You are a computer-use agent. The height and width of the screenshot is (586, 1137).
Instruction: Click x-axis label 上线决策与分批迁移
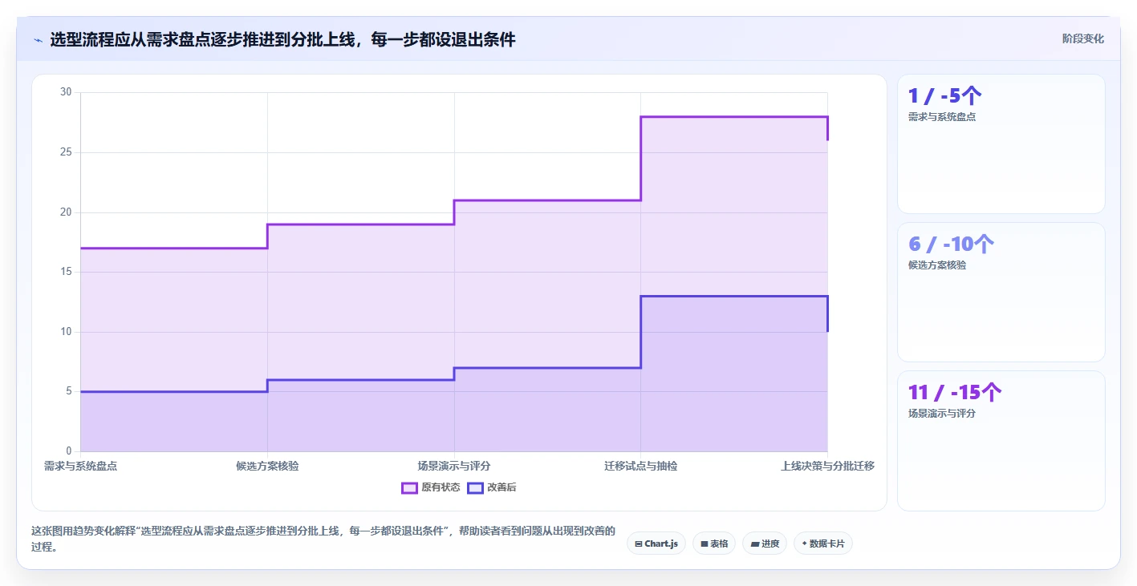pyautogui.click(x=827, y=466)
